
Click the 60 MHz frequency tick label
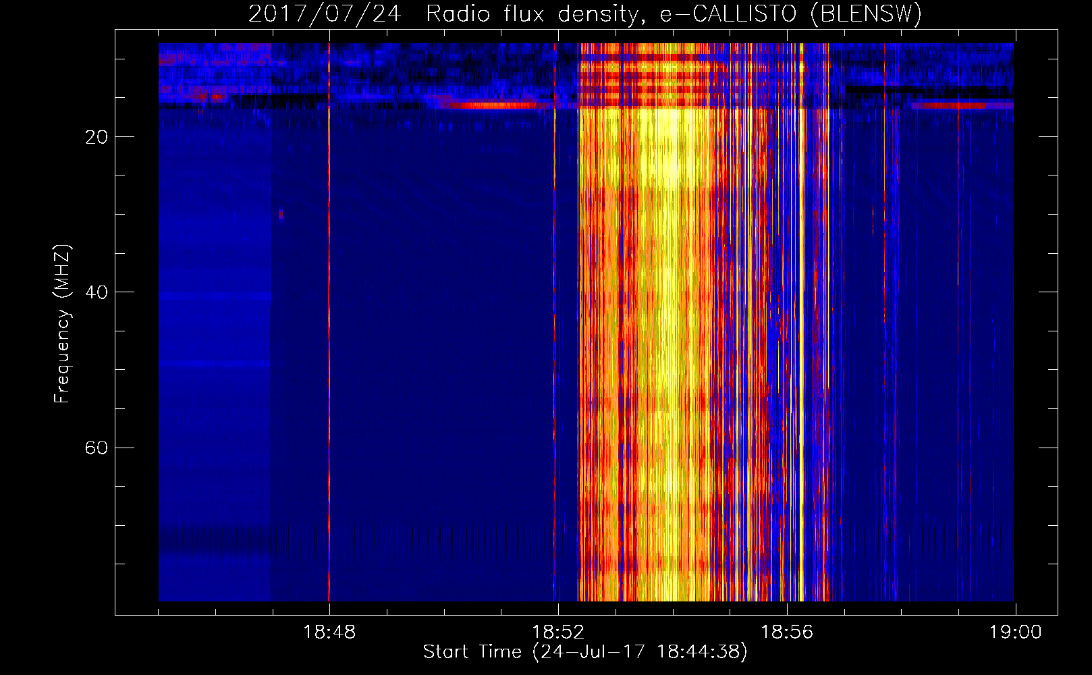click(97, 448)
